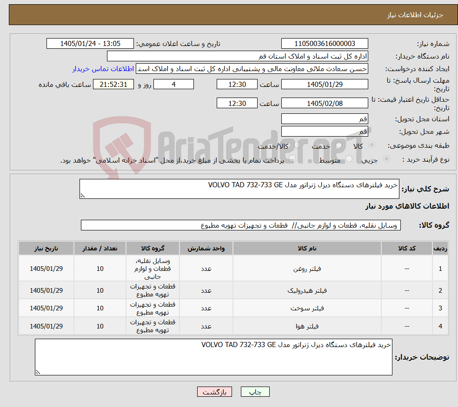Click response deadline date 1405/01/29 field
This screenshot has width=458, height=407.
click(325, 85)
